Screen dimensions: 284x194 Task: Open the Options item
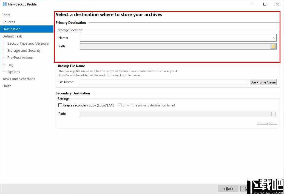click(x=14, y=72)
